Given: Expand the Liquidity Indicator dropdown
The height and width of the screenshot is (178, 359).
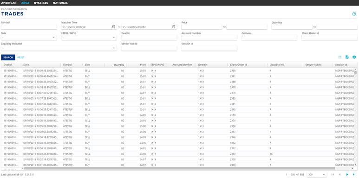Looking at the screenshot, I should tap(59, 48).
